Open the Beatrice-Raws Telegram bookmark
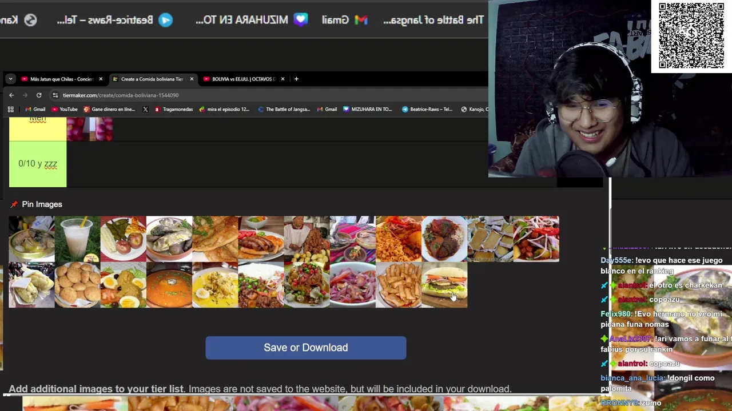 point(427,109)
